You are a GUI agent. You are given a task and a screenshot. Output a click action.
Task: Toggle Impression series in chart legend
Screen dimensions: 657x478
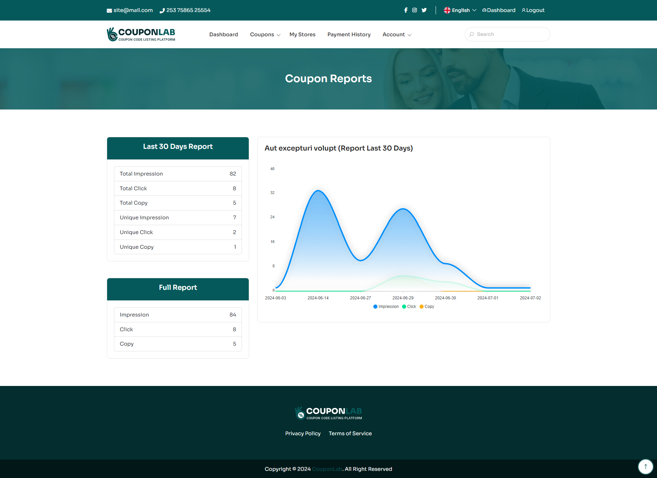point(386,307)
